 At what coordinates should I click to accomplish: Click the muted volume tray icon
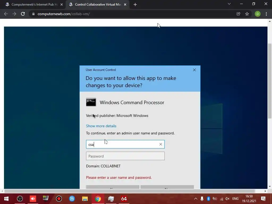[227, 199]
